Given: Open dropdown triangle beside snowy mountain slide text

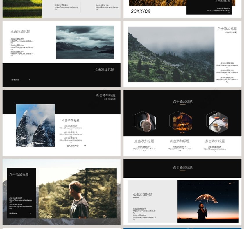Looking at the screenshot, I should (85, 146).
